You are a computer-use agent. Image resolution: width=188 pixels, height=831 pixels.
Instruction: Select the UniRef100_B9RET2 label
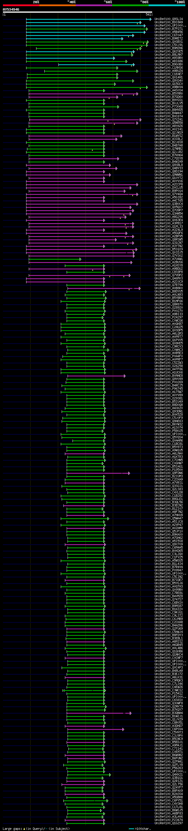coord(169,38)
